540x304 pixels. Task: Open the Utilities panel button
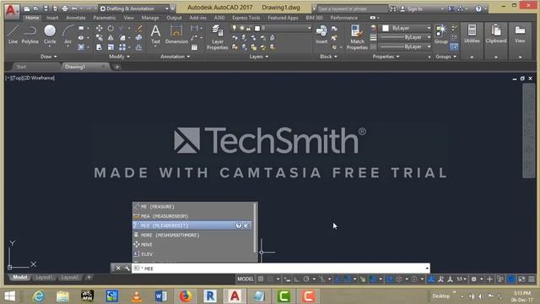tap(472, 34)
